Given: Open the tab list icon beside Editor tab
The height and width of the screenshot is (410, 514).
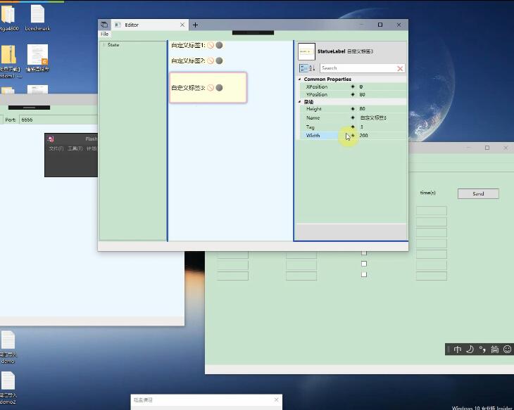Looking at the screenshot, I should tap(104, 25).
